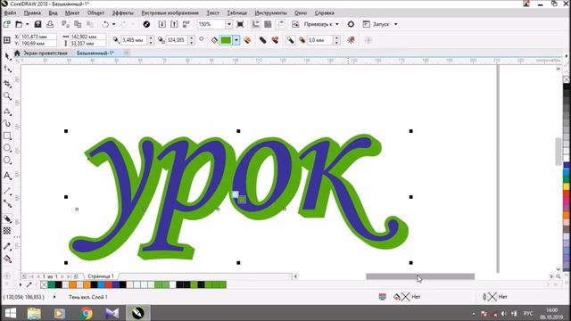Click the Print icon
Screen dimensions: 571x321
(x=50, y=24)
